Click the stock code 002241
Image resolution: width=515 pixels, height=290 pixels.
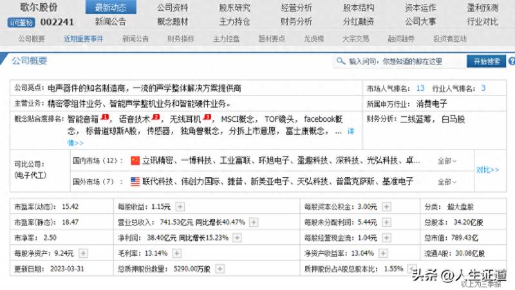click(x=57, y=22)
